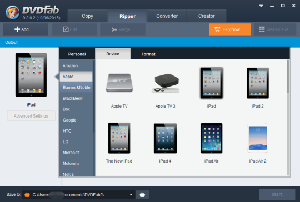
Task: Click the Edit button
Action: (74, 29)
